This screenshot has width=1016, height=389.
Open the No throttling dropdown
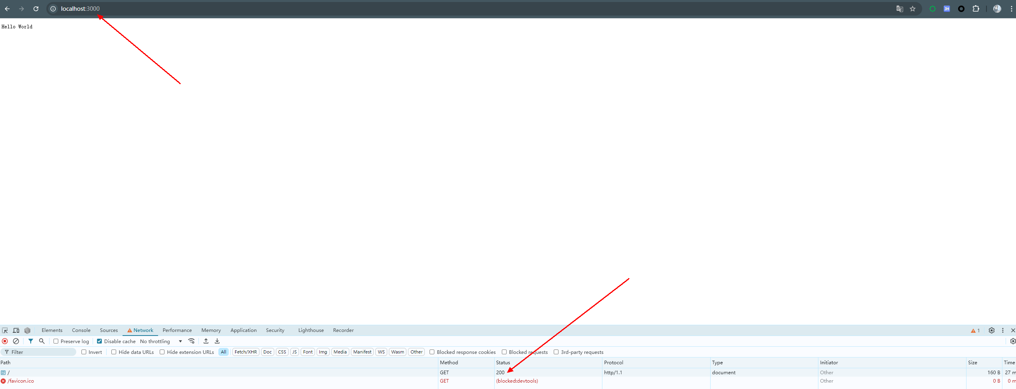(x=160, y=341)
